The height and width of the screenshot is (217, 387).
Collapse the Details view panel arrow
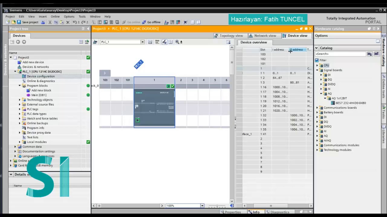[11, 174]
